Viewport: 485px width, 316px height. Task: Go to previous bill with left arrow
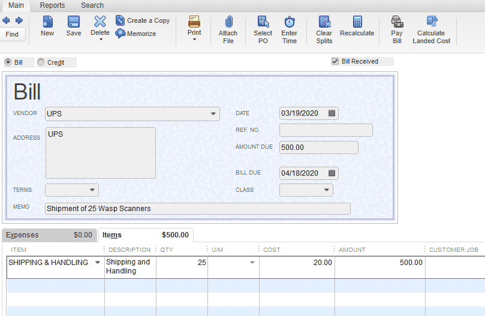coord(6,20)
